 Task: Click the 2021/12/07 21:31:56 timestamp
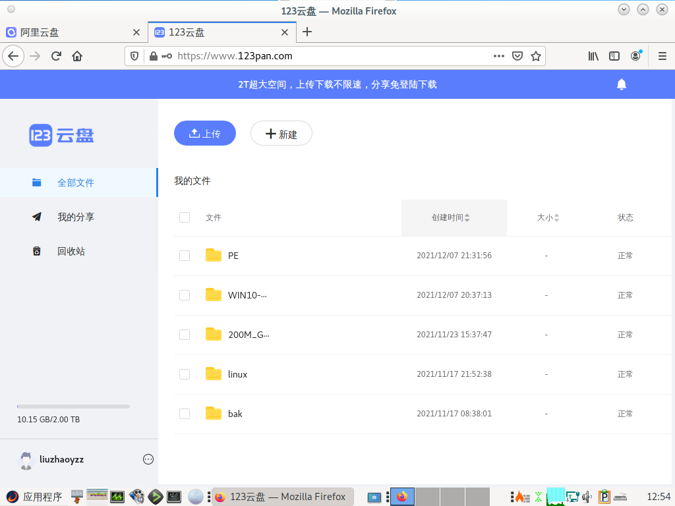pyautogui.click(x=454, y=256)
